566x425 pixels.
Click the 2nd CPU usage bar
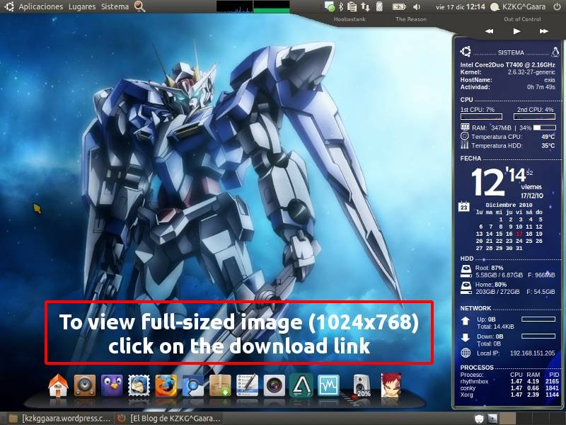(x=534, y=117)
